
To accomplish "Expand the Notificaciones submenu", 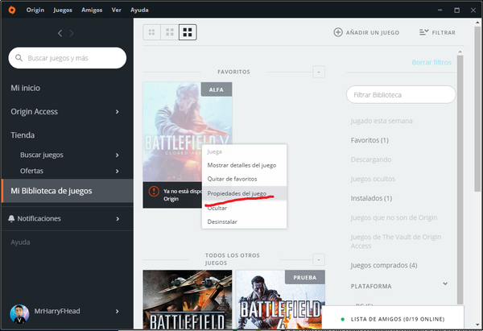I will pos(118,219).
